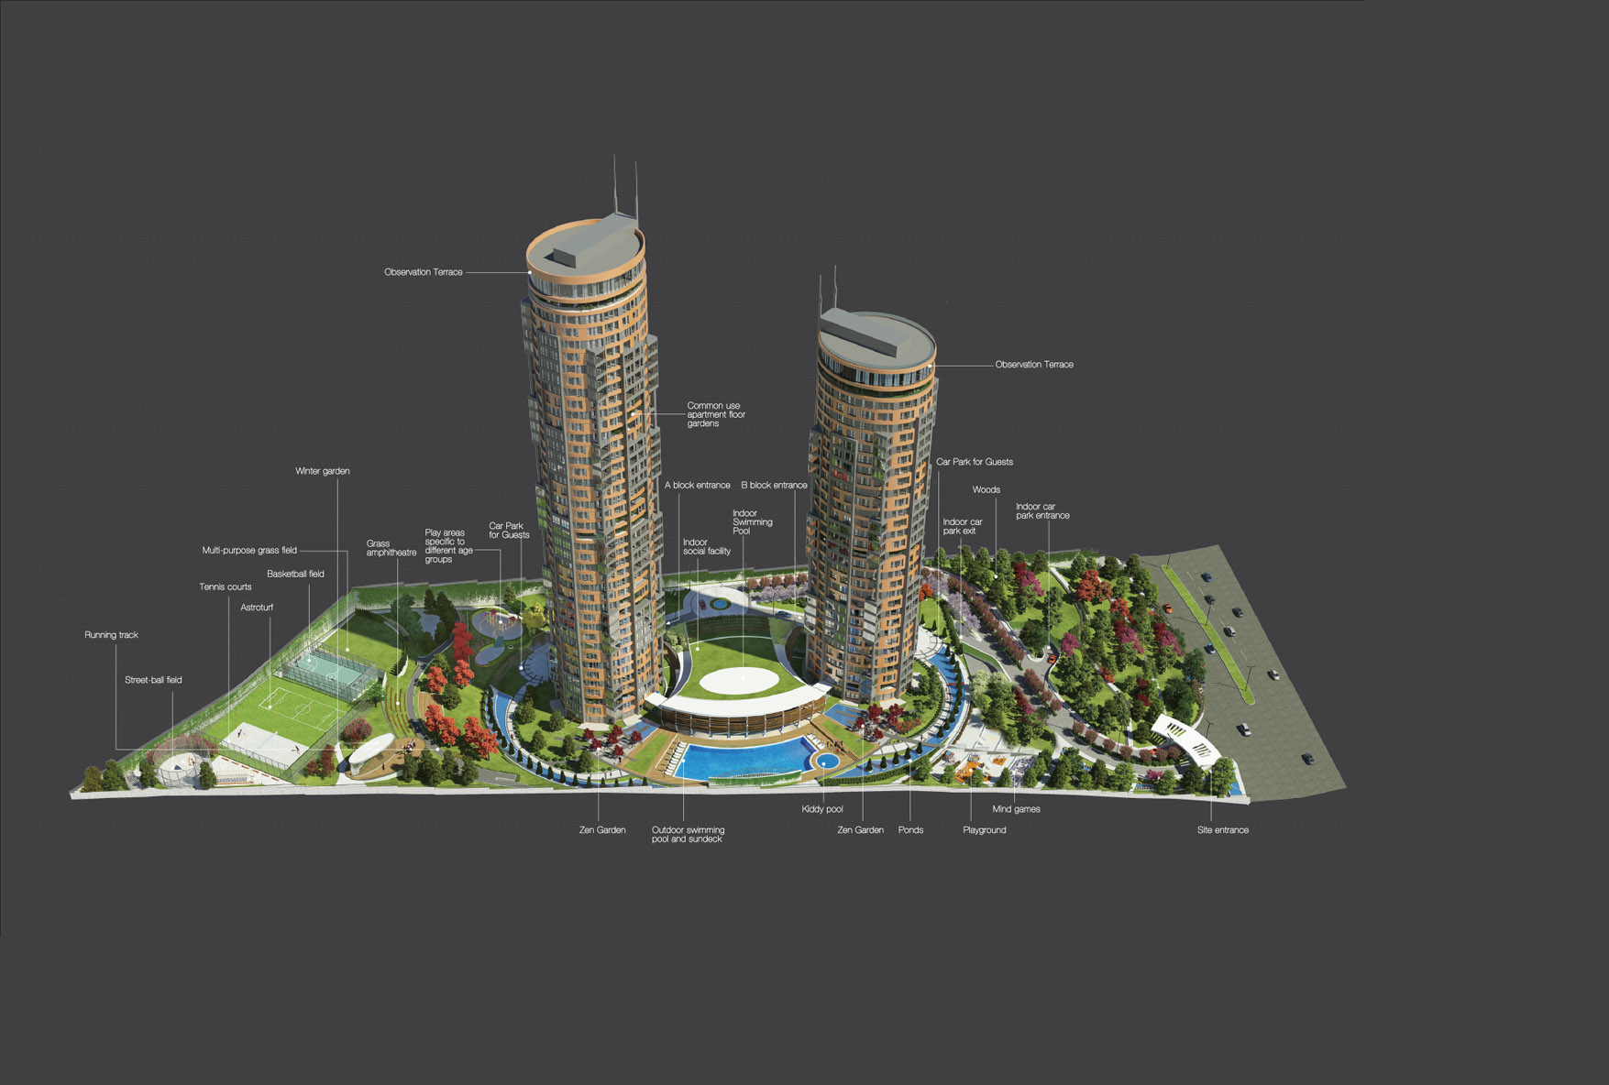1609x1085 pixels.
Task: Select the 'Indoor social facility' label
Action: (706, 547)
